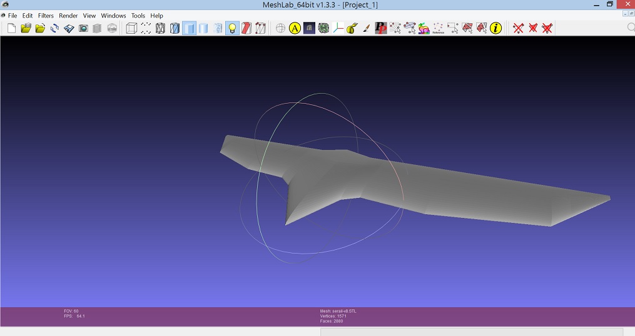Switch to Points render mode

coord(146,28)
